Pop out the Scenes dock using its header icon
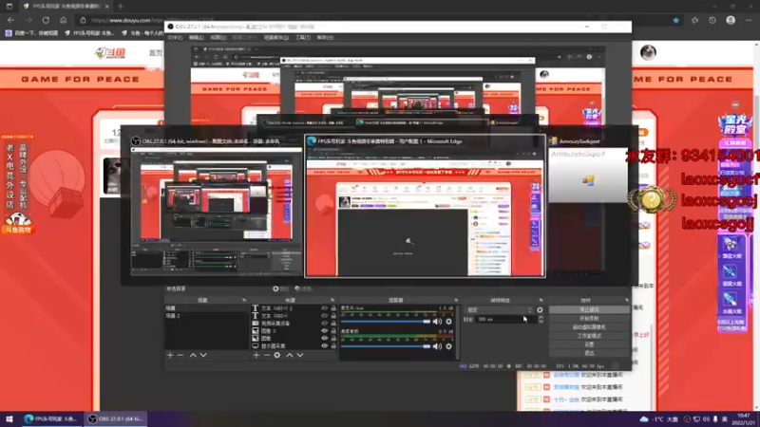 244,300
